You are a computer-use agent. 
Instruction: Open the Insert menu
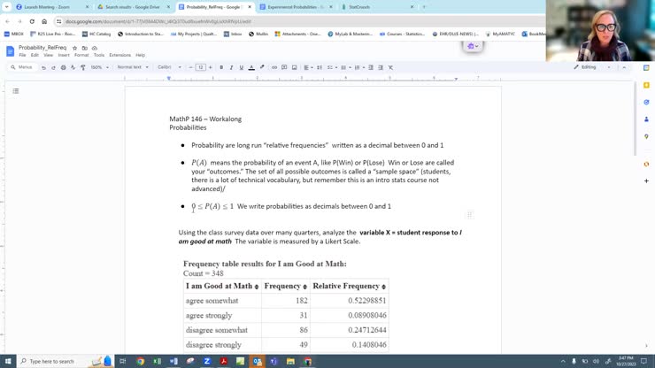point(64,55)
